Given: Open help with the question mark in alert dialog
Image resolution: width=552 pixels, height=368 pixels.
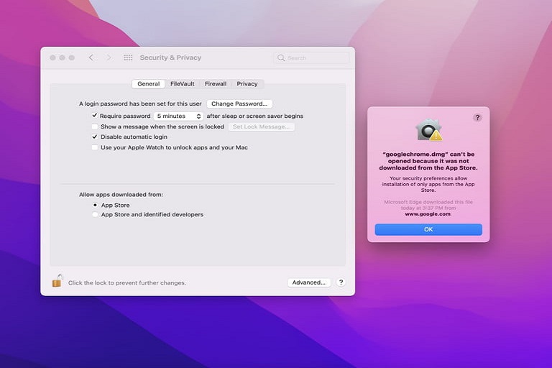Looking at the screenshot, I should pos(477,117).
